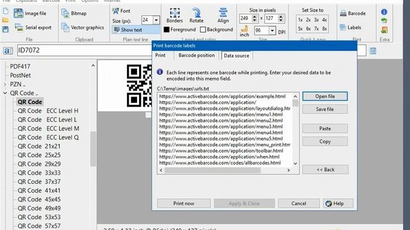
Task: Pick the Foreground color swatch
Action: (167, 30)
